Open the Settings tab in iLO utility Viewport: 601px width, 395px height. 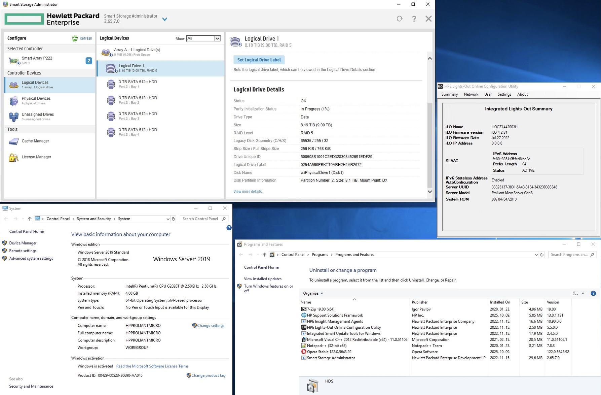[504, 94]
